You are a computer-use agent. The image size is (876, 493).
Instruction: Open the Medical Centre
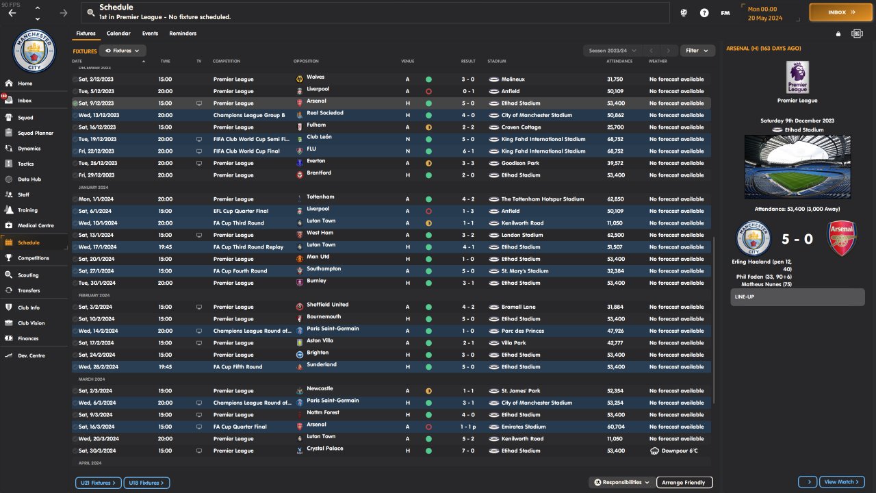click(x=34, y=225)
